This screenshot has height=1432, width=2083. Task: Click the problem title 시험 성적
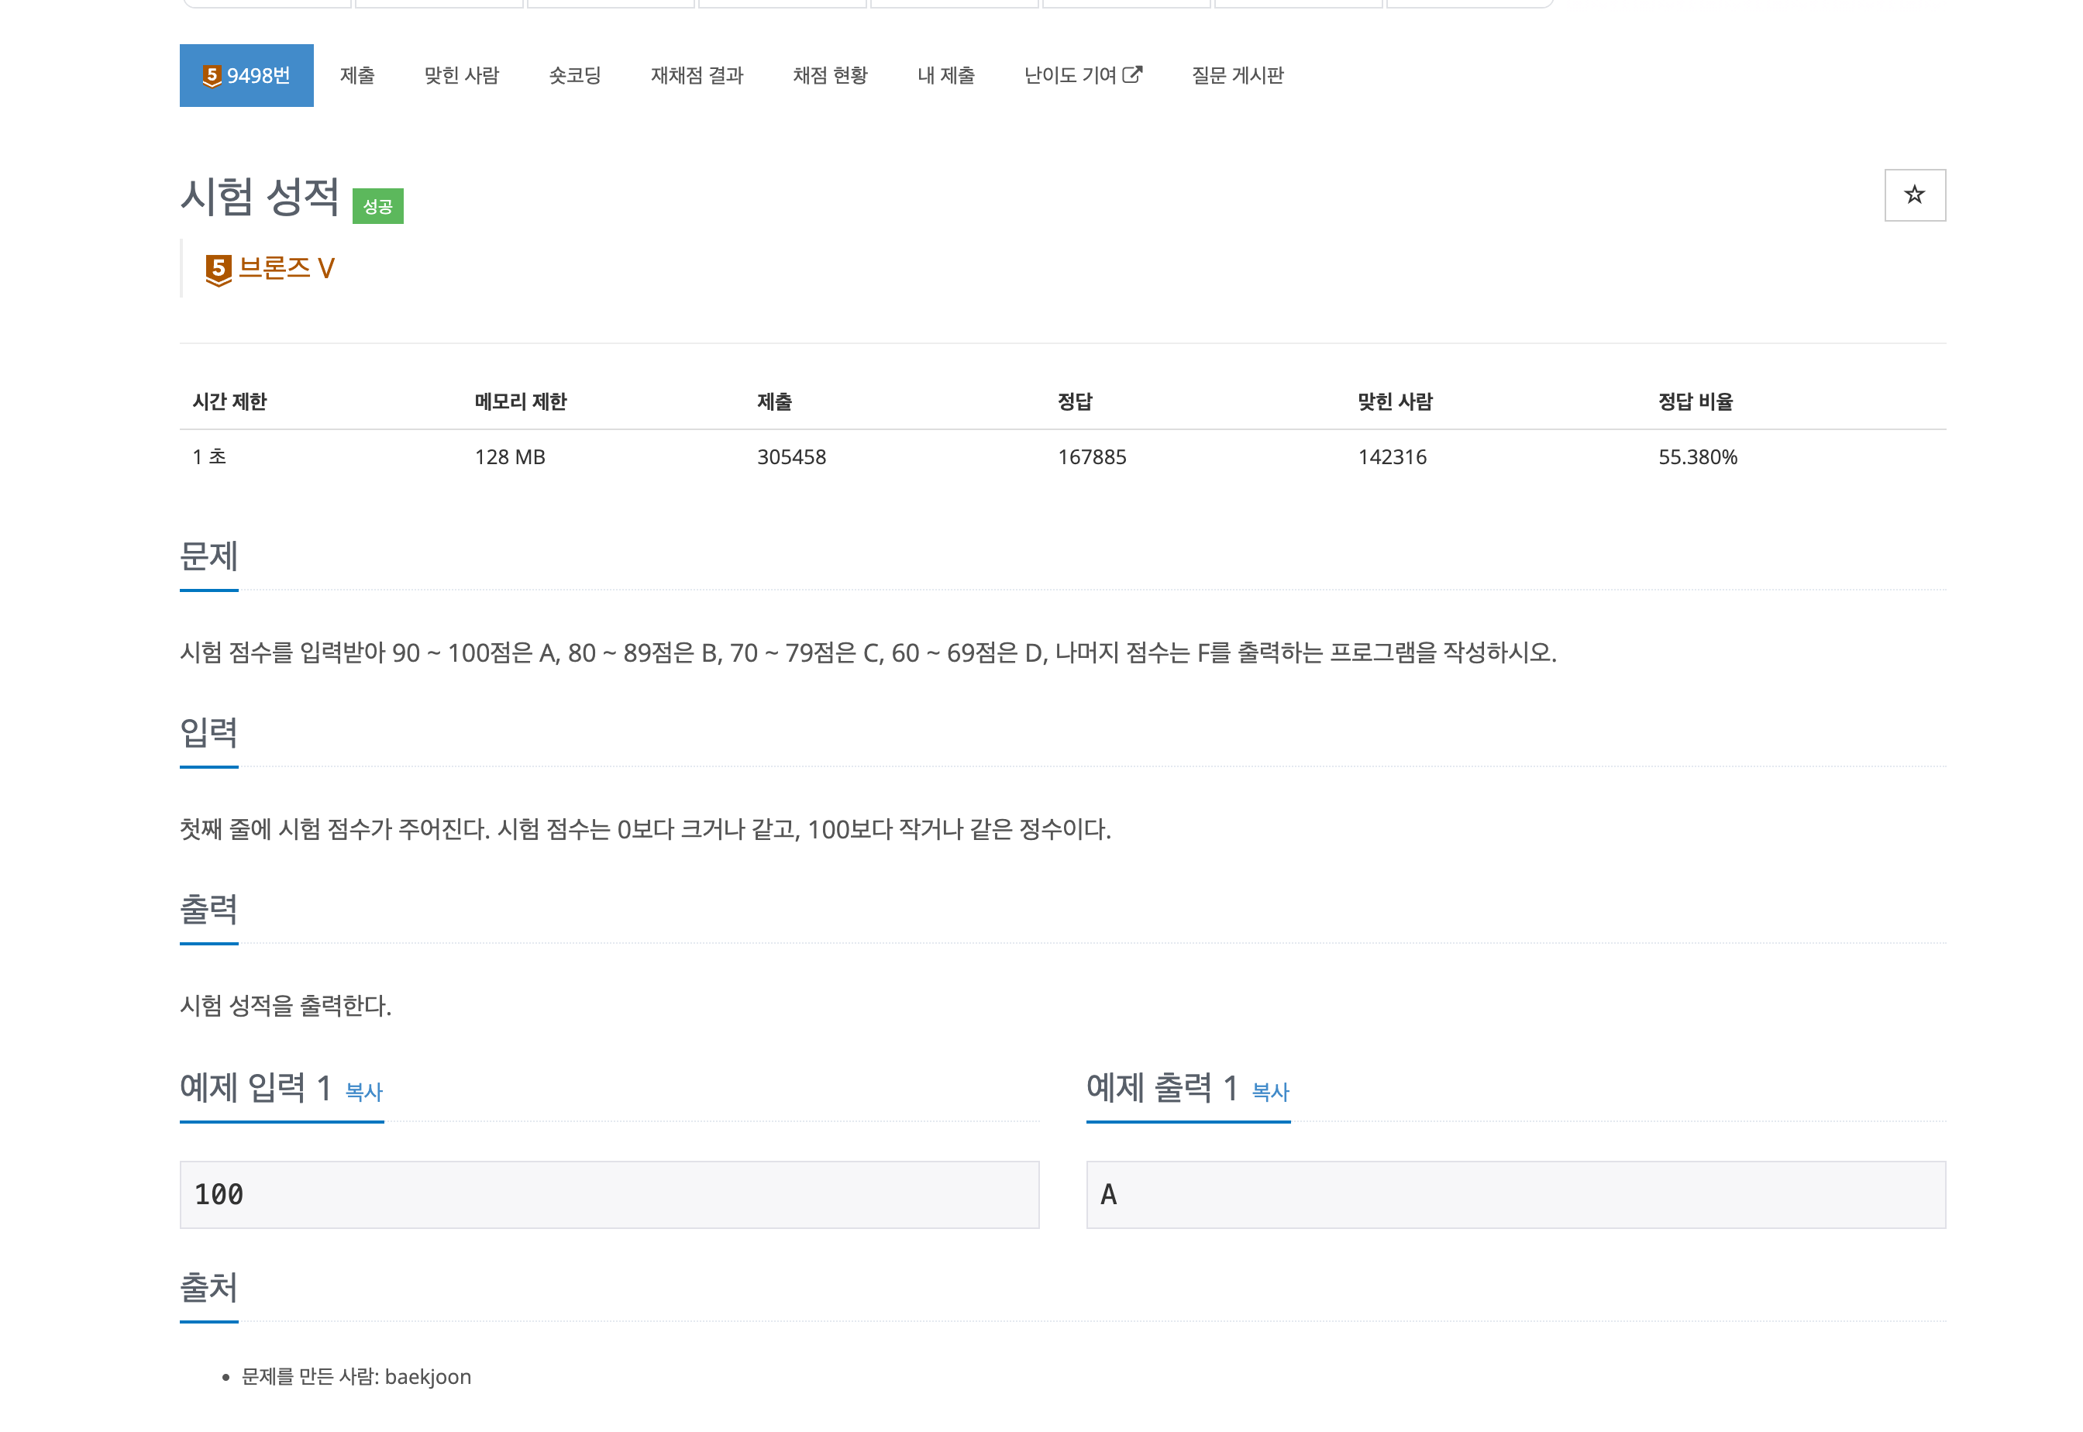260,197
